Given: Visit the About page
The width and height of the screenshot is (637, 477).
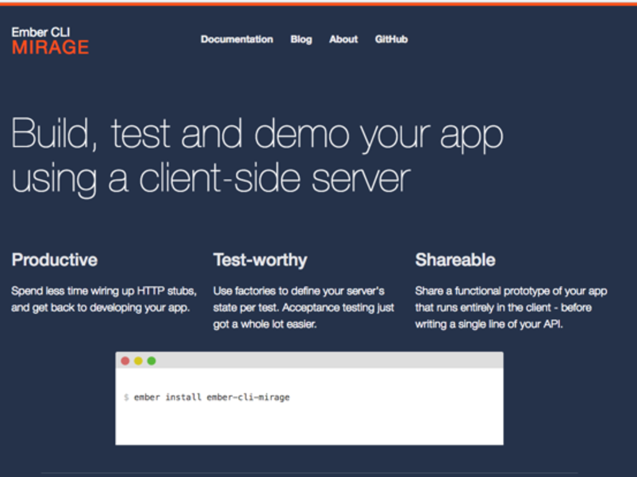Looking at the screenshot, I should 343,39.
